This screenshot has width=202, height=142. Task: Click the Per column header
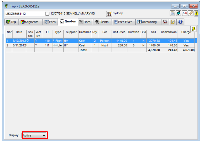tap(104, 34)
